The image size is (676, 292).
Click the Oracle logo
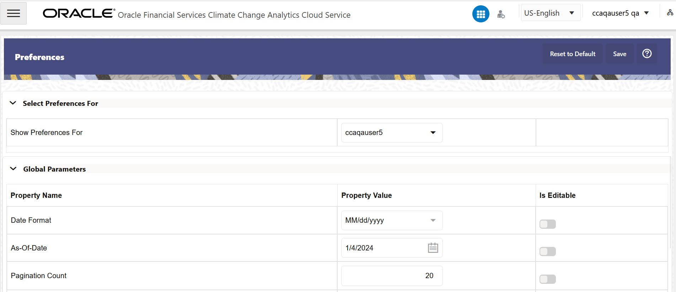click(x=79, y=13)
